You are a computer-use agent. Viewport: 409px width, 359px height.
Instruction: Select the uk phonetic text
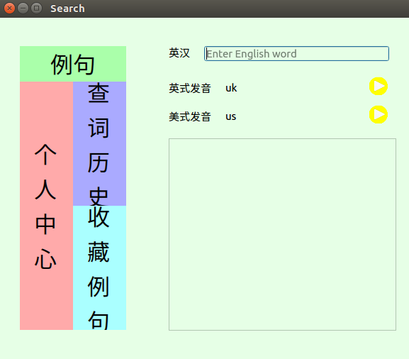tap(231, 88)
